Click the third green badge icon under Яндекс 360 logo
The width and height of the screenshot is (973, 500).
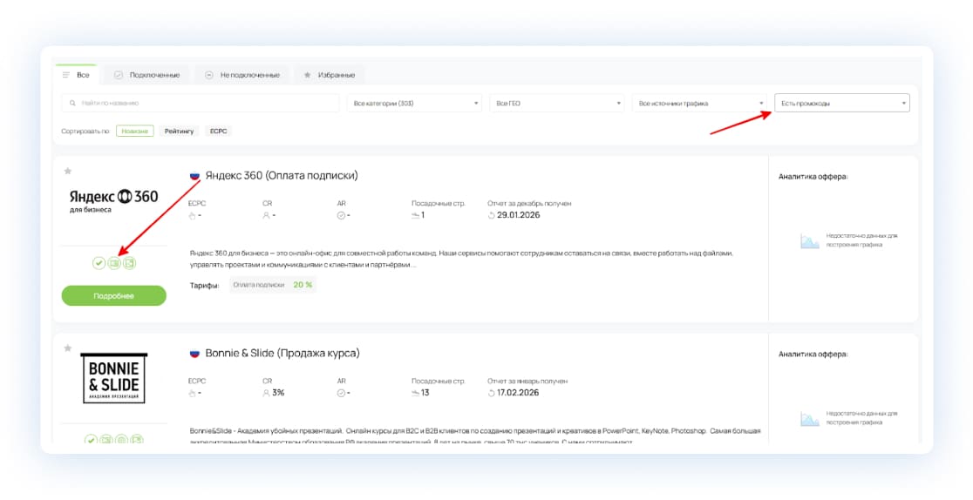(130, 263)
